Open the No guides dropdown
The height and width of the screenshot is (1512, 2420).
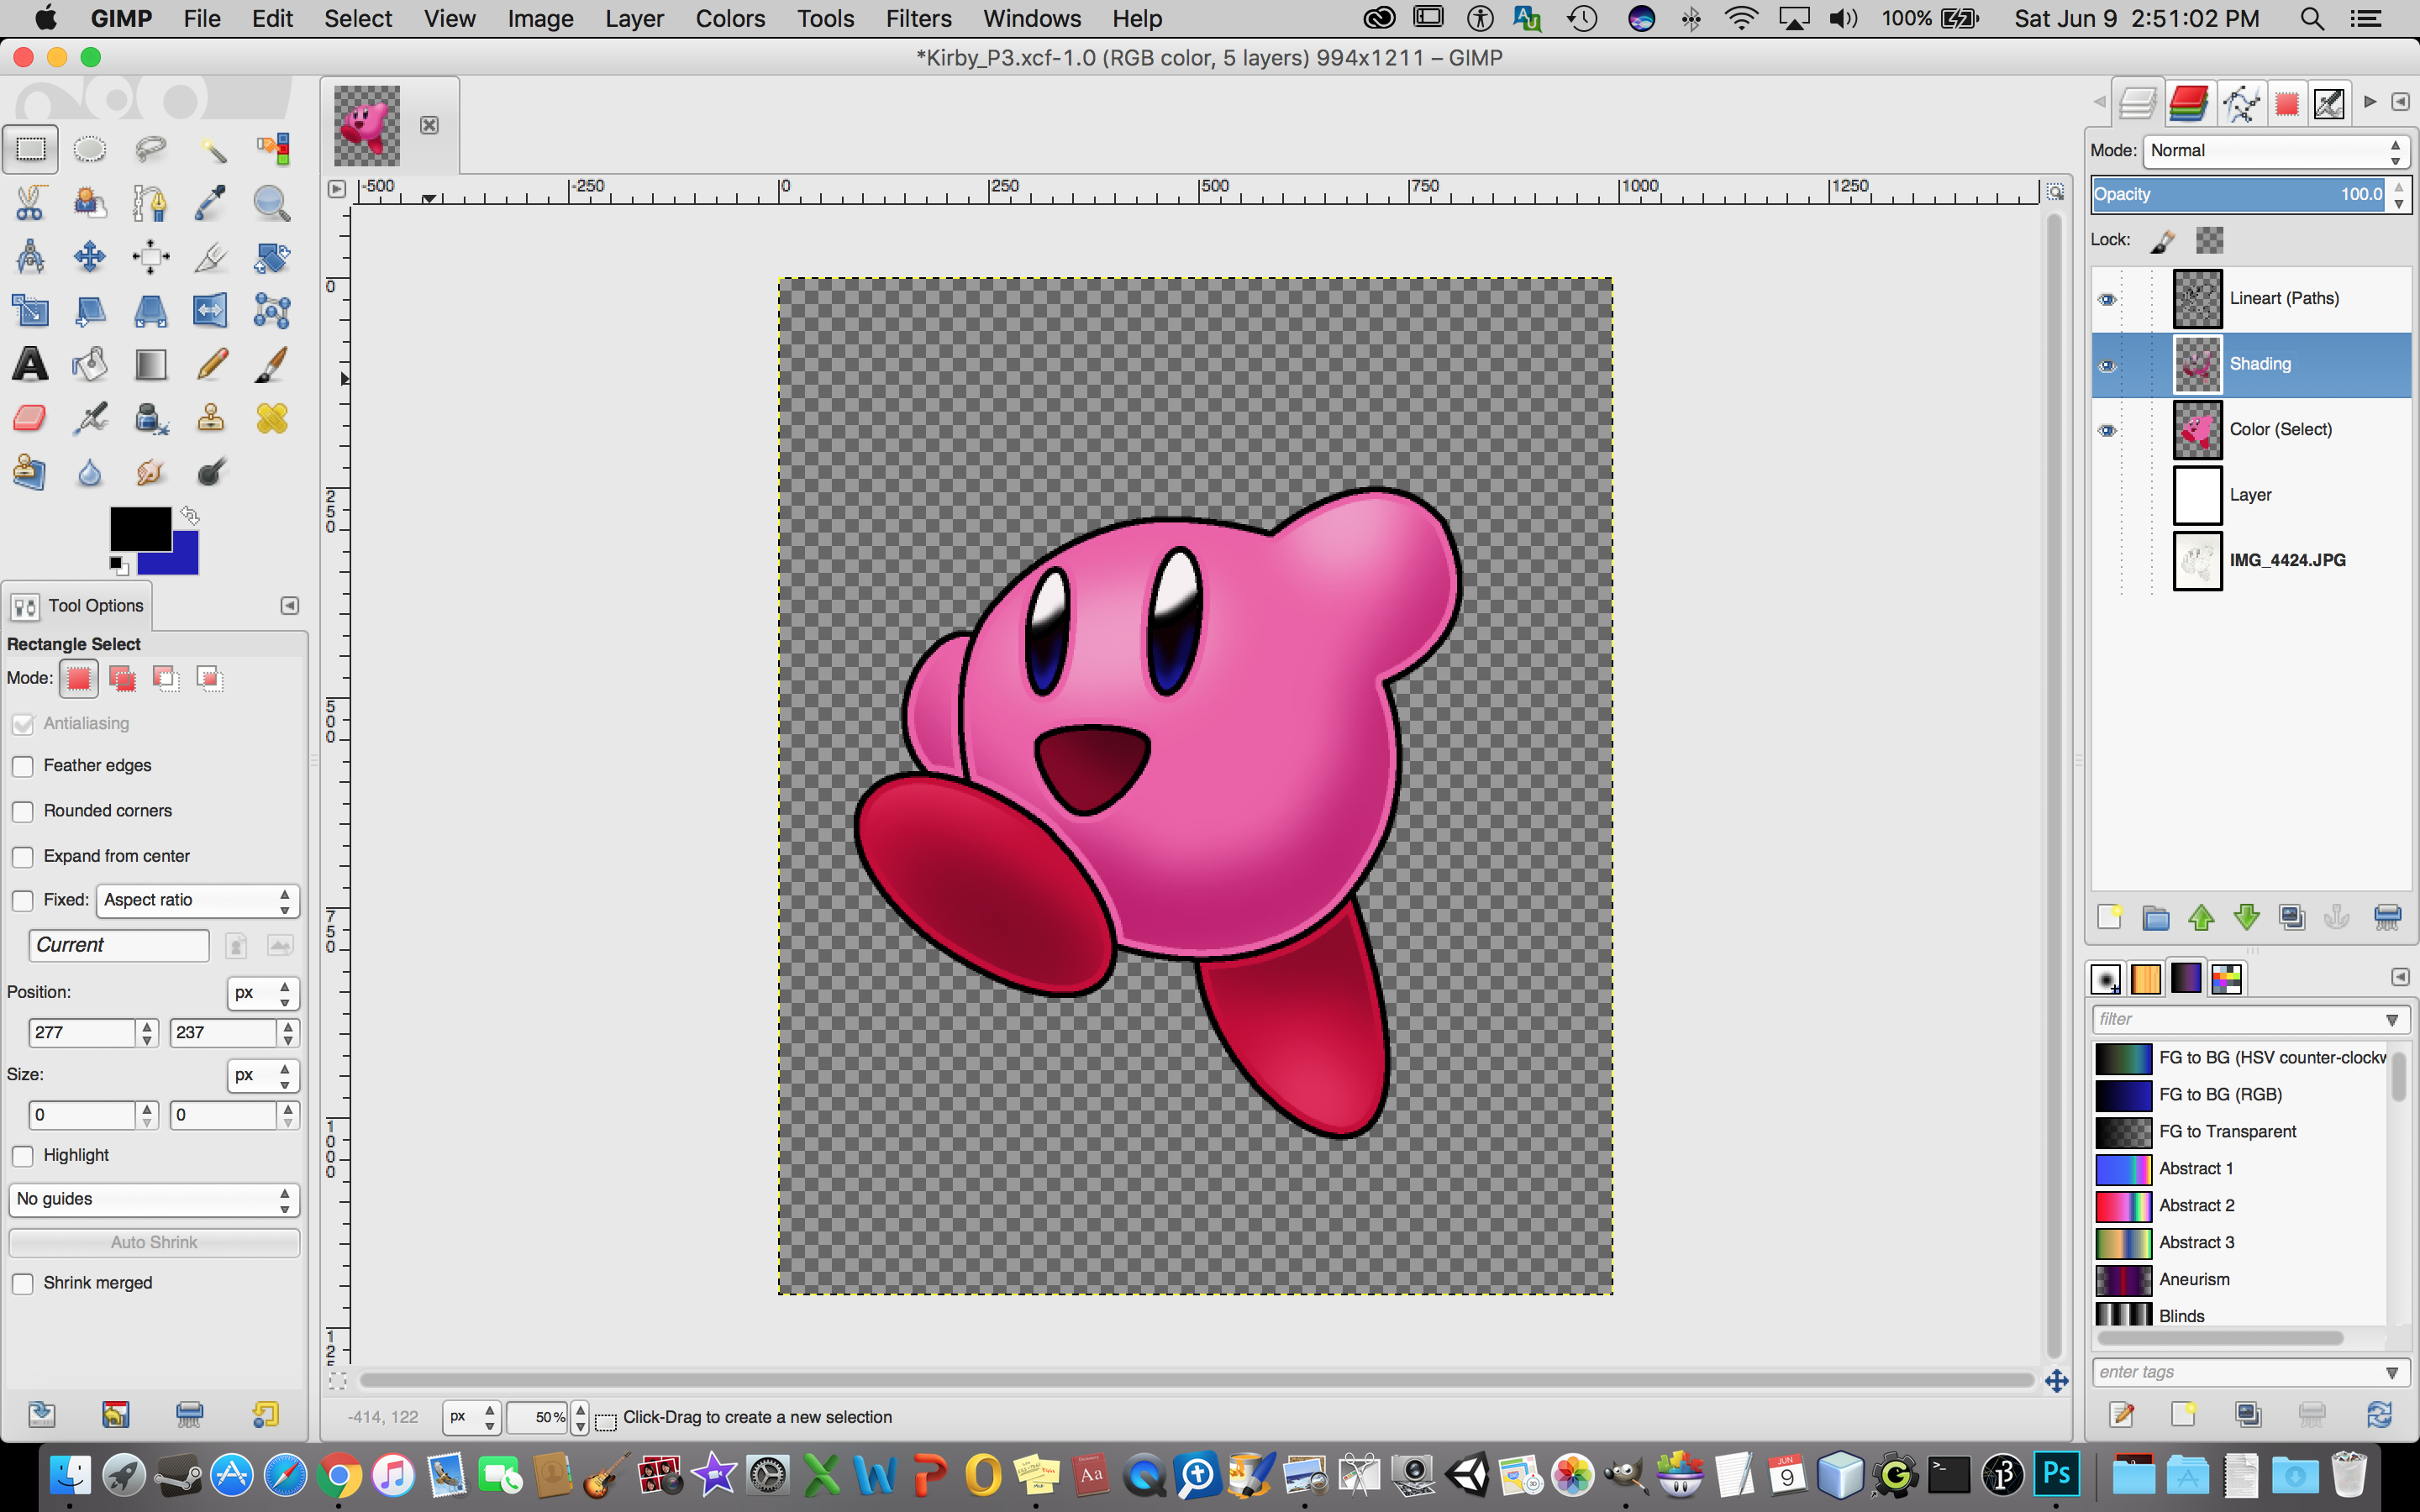[x=154, y=1199]
